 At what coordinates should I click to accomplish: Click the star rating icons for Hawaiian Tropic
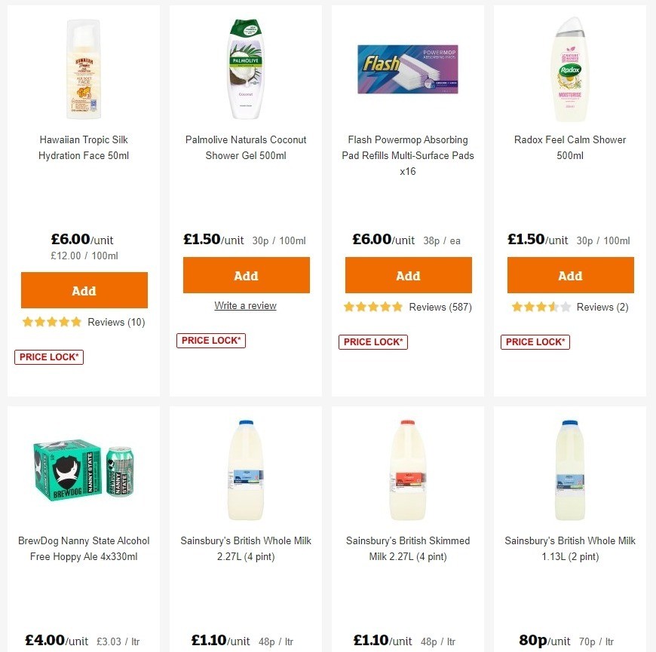coord(51,322)
